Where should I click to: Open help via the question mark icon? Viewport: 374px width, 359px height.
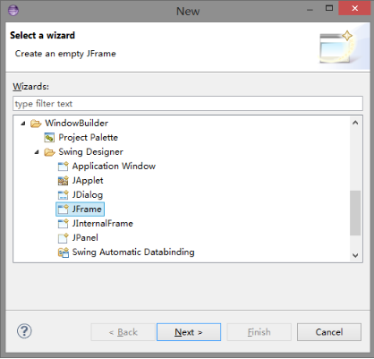24,331
